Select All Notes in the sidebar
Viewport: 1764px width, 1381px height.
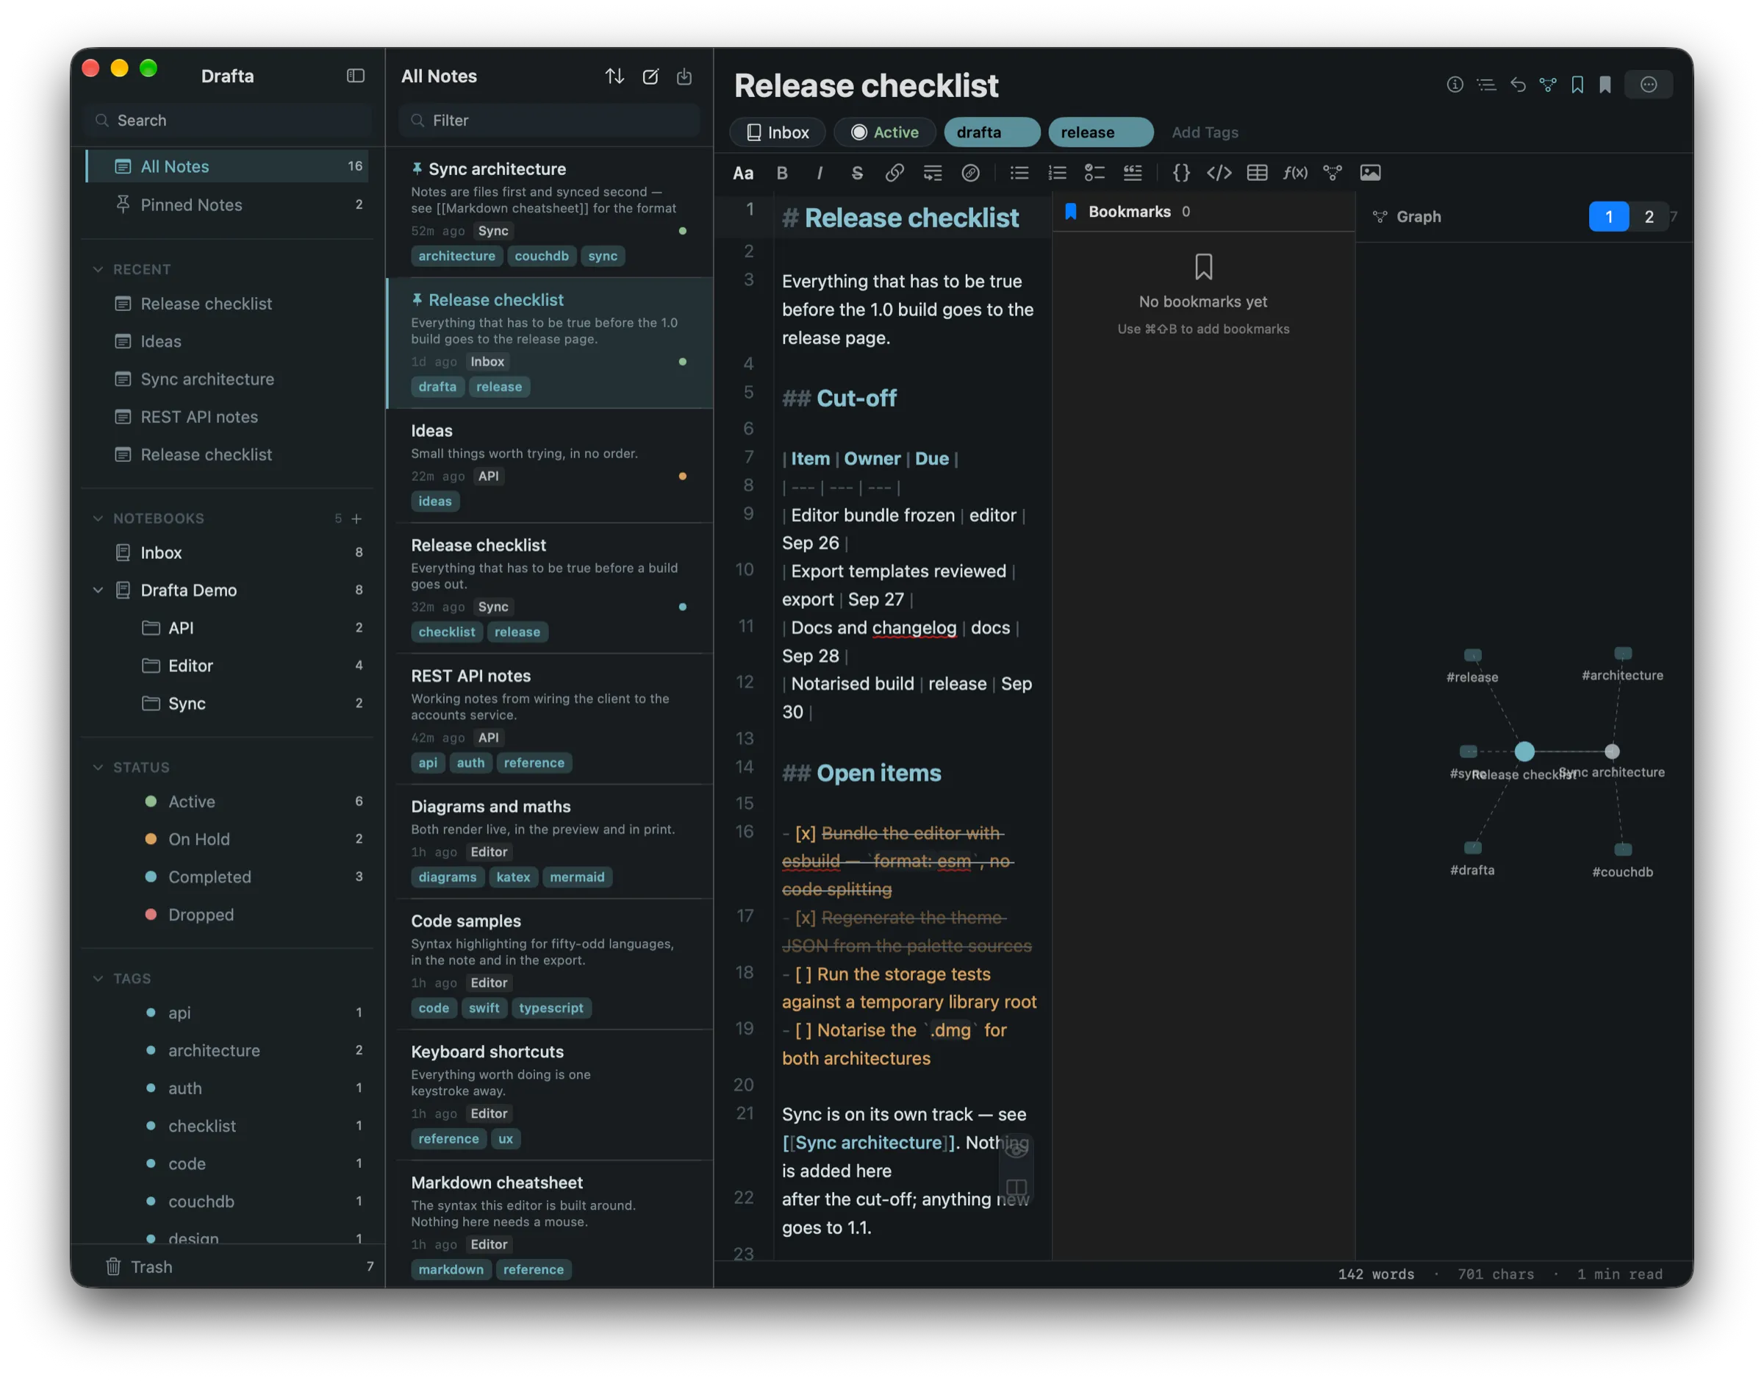[228, 167]
